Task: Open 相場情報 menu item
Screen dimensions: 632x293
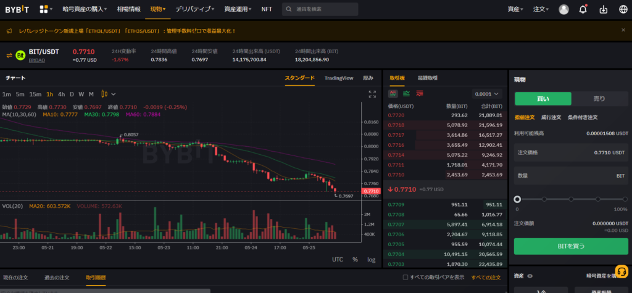Action: [129, 9]
